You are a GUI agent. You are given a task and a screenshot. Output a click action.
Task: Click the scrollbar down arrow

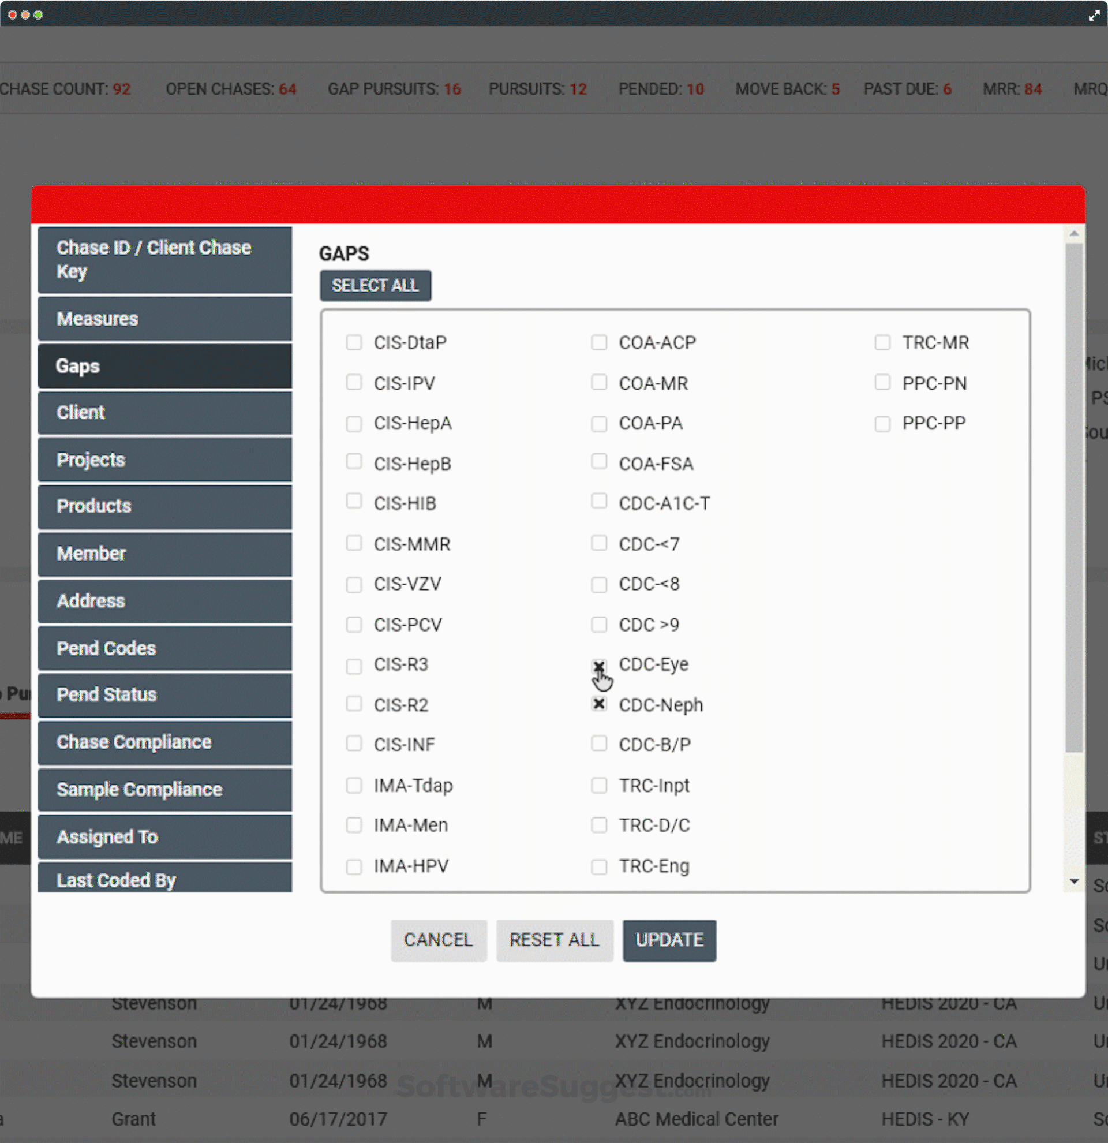[1074, 883]
